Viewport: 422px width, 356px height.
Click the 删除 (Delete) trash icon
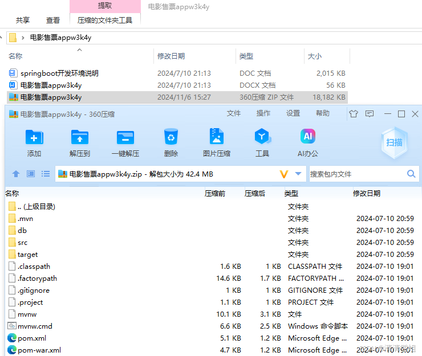[x=171, y=137]
